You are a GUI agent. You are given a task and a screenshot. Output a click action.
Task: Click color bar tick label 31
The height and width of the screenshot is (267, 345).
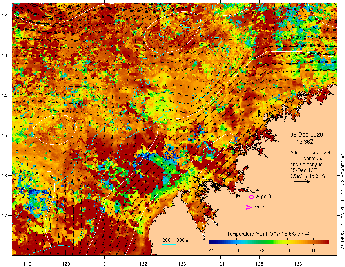coord(313,250)
